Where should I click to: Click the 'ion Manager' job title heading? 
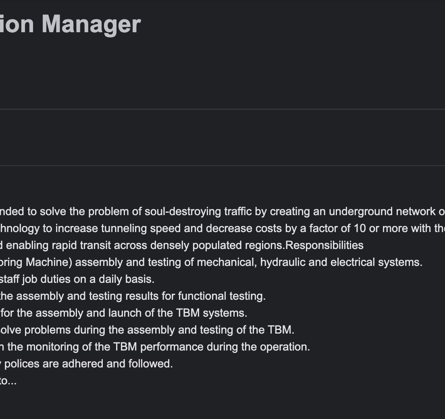(x=71, y=25)
